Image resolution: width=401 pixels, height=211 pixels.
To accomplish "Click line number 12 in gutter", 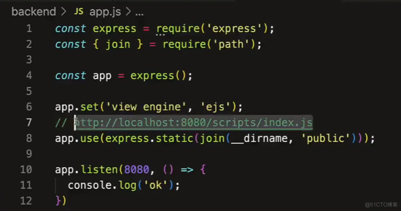I will 26,201.
